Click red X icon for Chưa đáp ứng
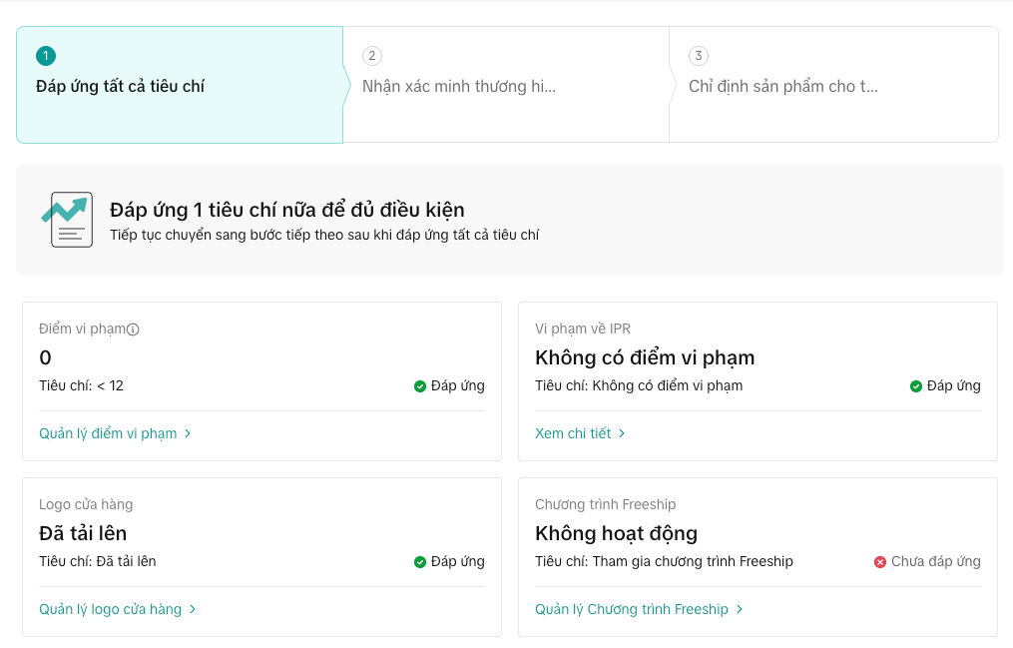 tap(880, 562)
